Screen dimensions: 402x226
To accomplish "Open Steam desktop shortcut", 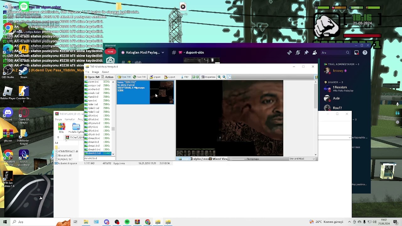I will point(24,72).
